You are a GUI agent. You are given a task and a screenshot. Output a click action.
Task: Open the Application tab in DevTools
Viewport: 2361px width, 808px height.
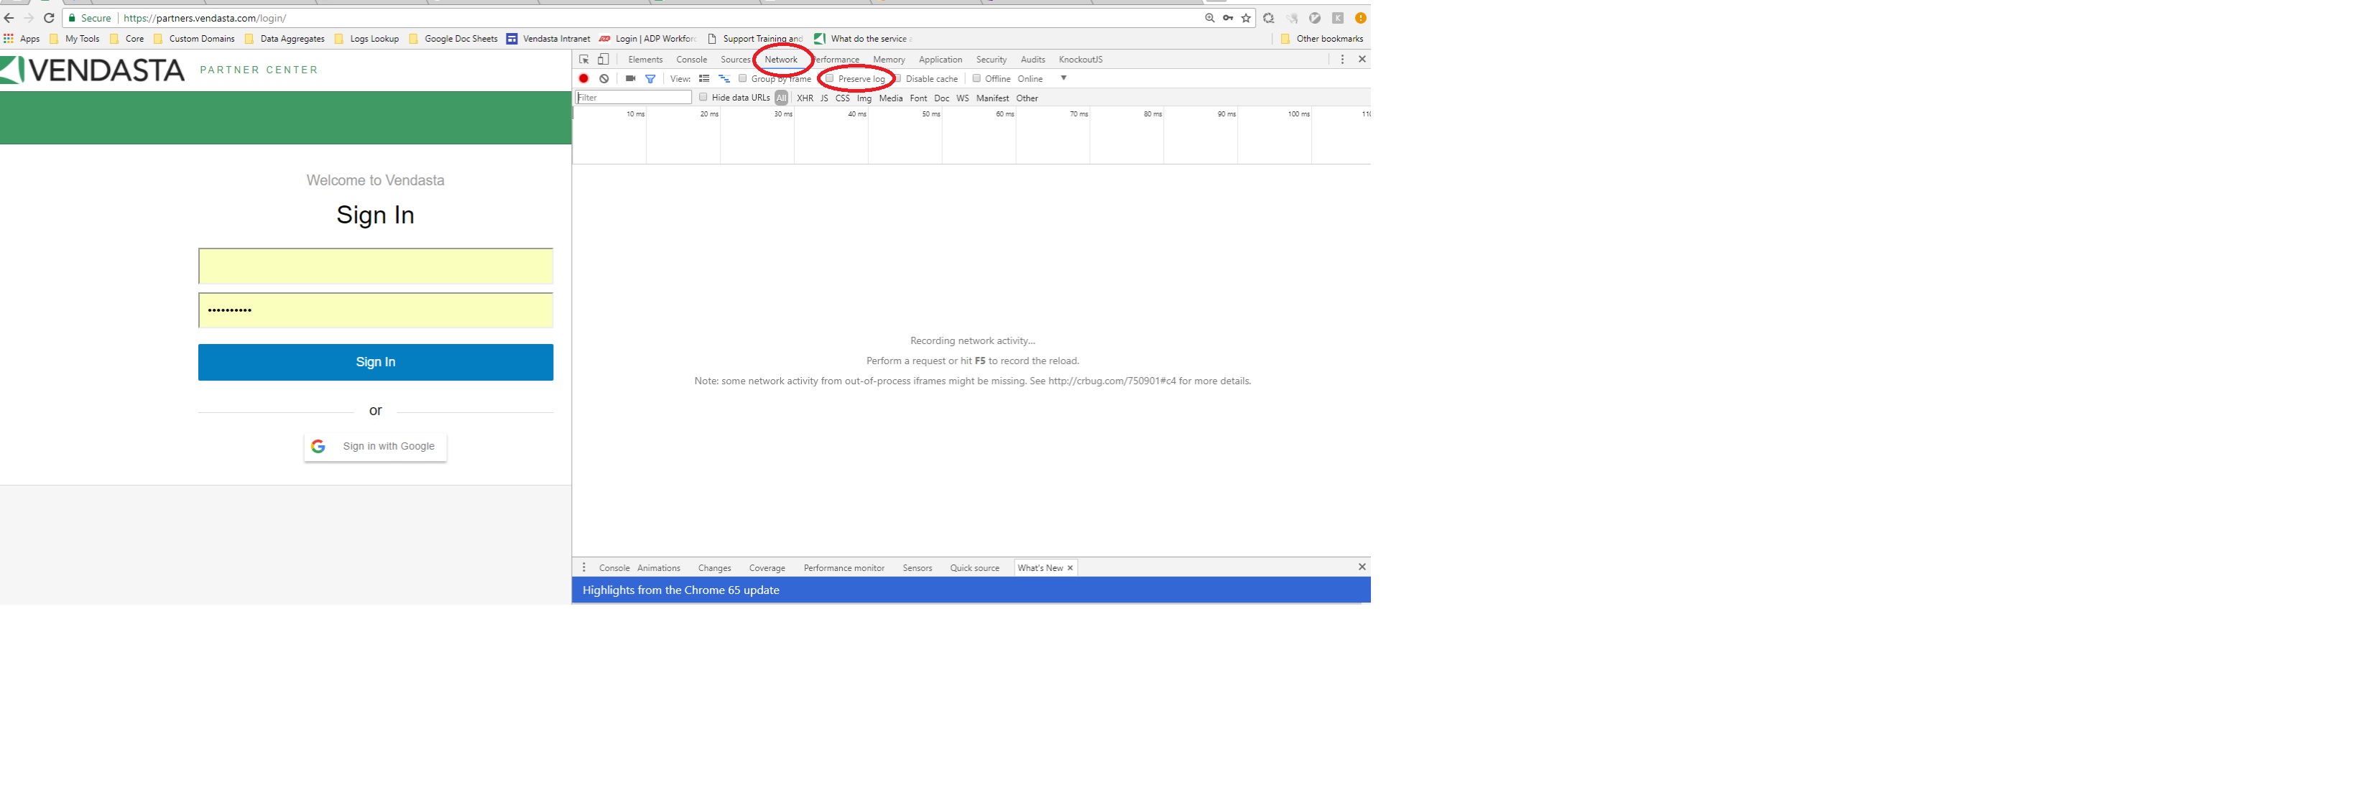[x=940, y=60]
